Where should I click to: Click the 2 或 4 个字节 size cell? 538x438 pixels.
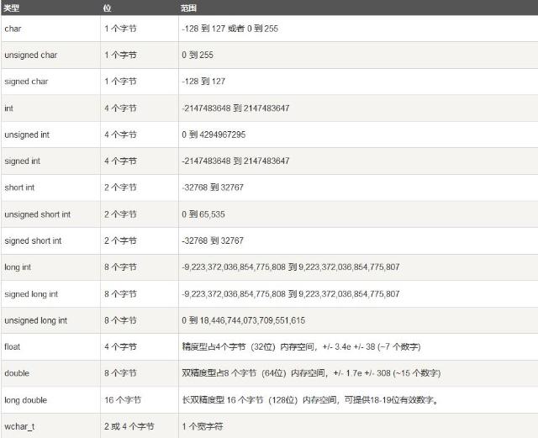(x=129, y=426)
